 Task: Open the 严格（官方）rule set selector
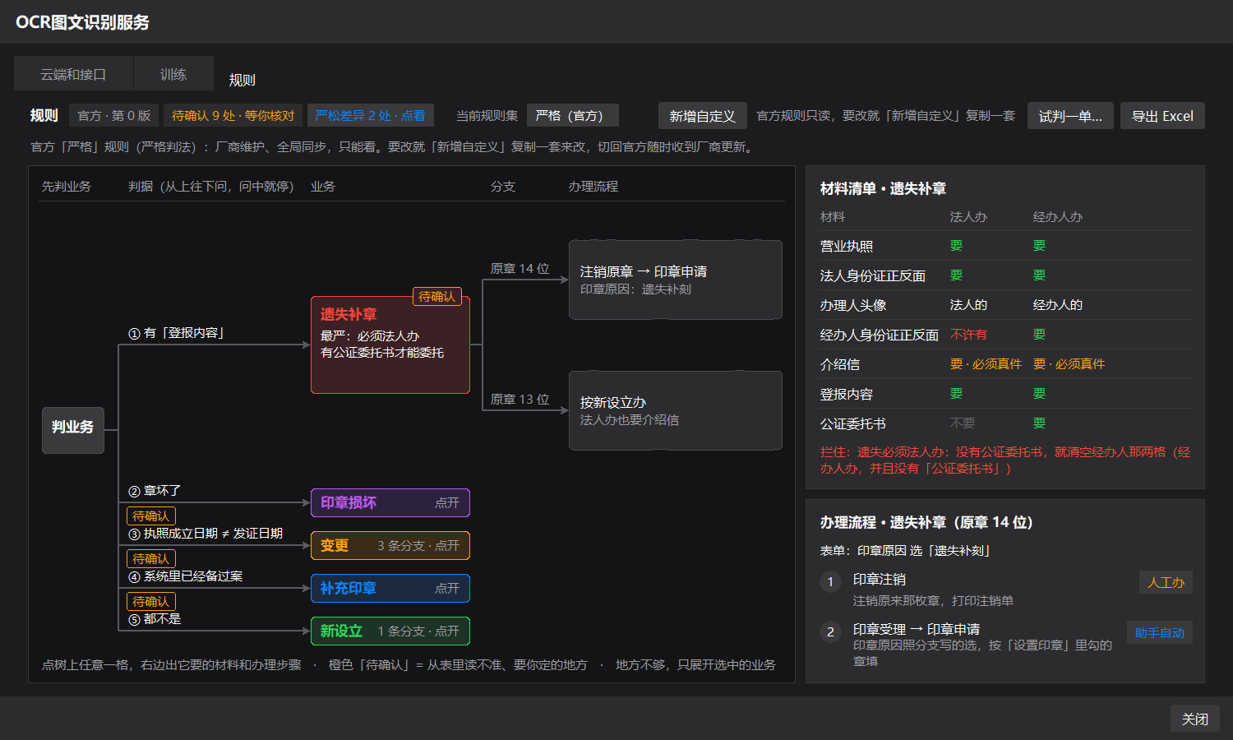pos(572,115)
